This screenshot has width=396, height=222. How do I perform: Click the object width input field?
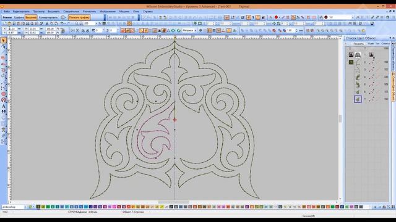coord(34,29)
